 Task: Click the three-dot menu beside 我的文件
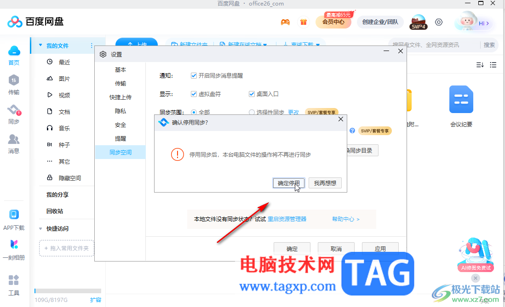pos(92,45)
